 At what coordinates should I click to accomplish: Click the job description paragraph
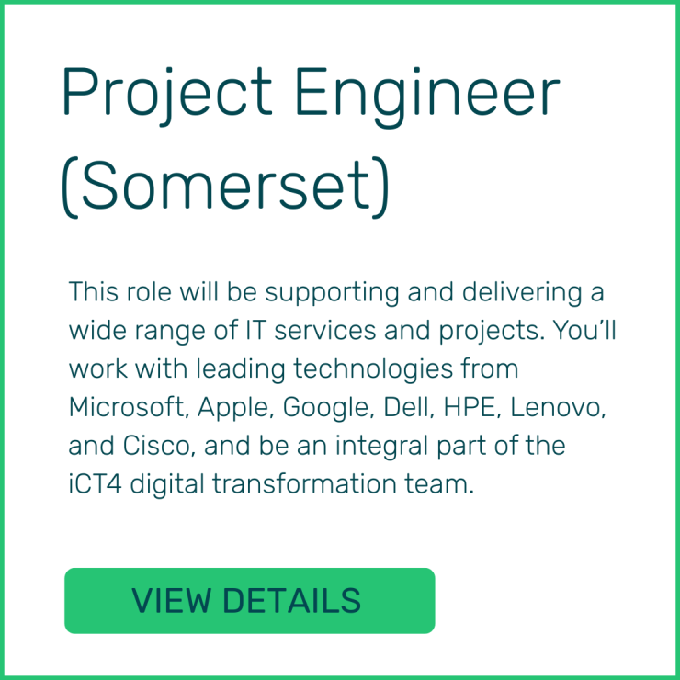(340, 388)
